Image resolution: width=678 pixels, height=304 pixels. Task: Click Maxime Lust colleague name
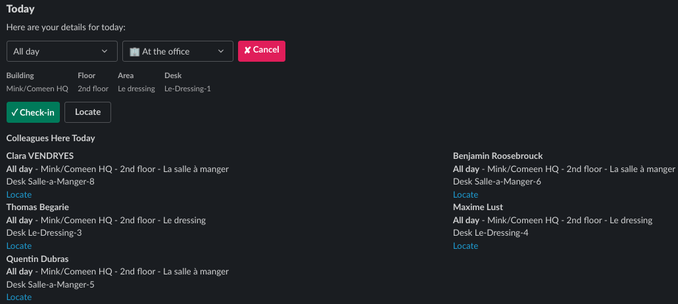click(x=478, y=207)
